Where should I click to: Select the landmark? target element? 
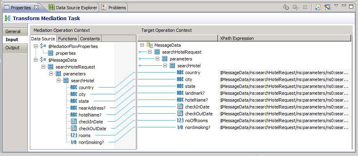point(195,93)
